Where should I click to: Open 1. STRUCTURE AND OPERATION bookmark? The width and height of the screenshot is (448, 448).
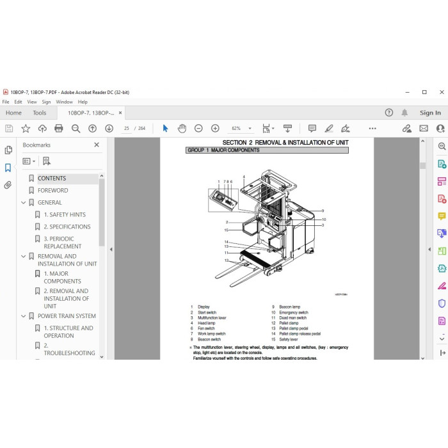68,332
